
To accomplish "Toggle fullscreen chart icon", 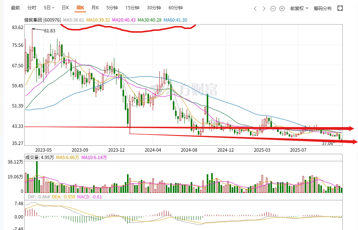I will coord(340,9).
